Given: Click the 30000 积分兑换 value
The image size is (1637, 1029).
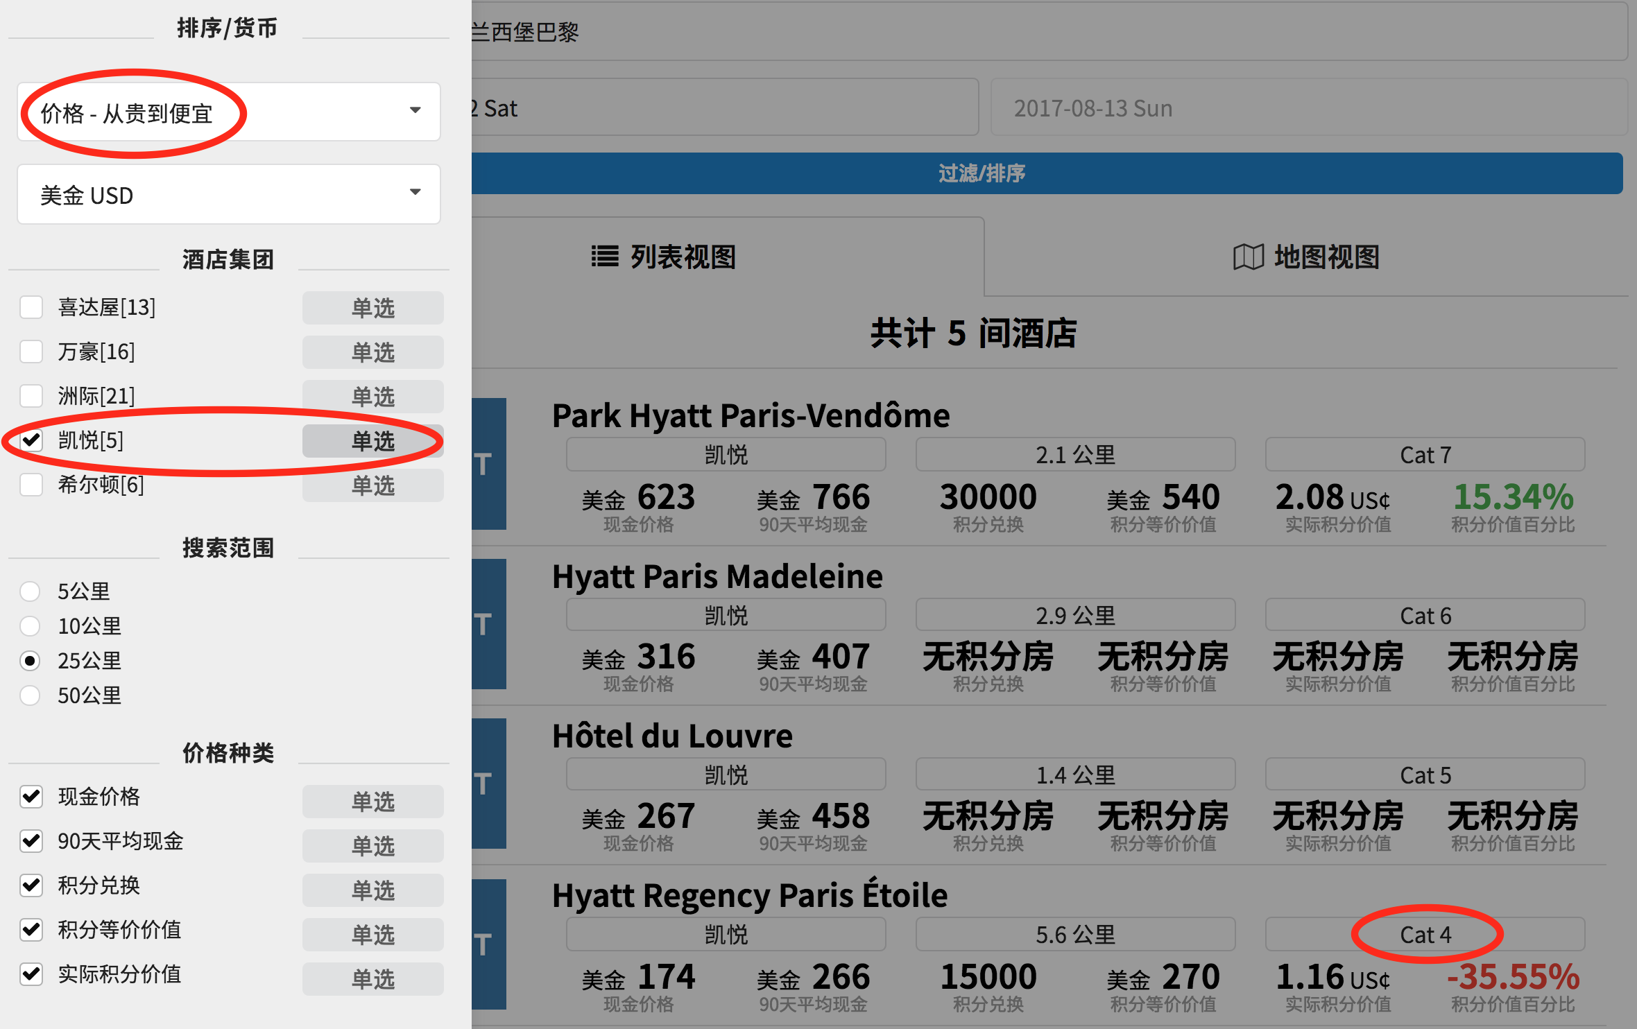Looking at the screenshot, I should tap(988, 497).
